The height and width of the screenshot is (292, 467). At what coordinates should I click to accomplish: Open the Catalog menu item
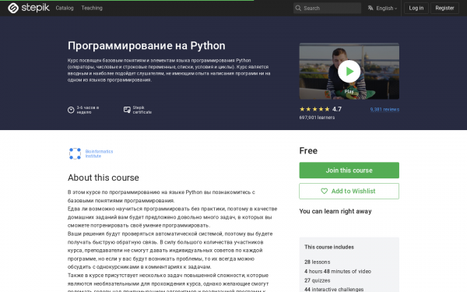[65, 8]
